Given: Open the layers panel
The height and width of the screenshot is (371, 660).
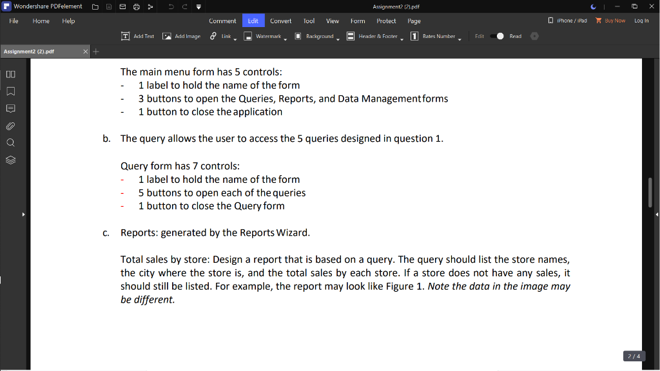Looking at the screenshot, I should click(x=10, y=160).
